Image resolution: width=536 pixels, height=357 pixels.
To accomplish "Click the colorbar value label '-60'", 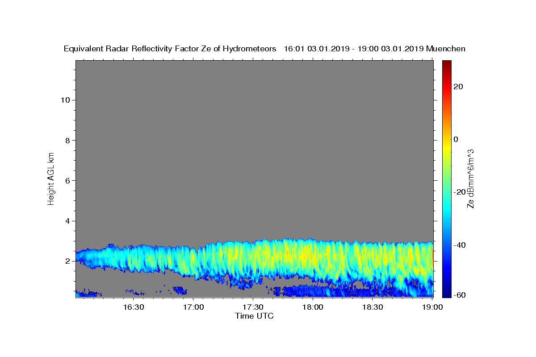I will 459,295.
